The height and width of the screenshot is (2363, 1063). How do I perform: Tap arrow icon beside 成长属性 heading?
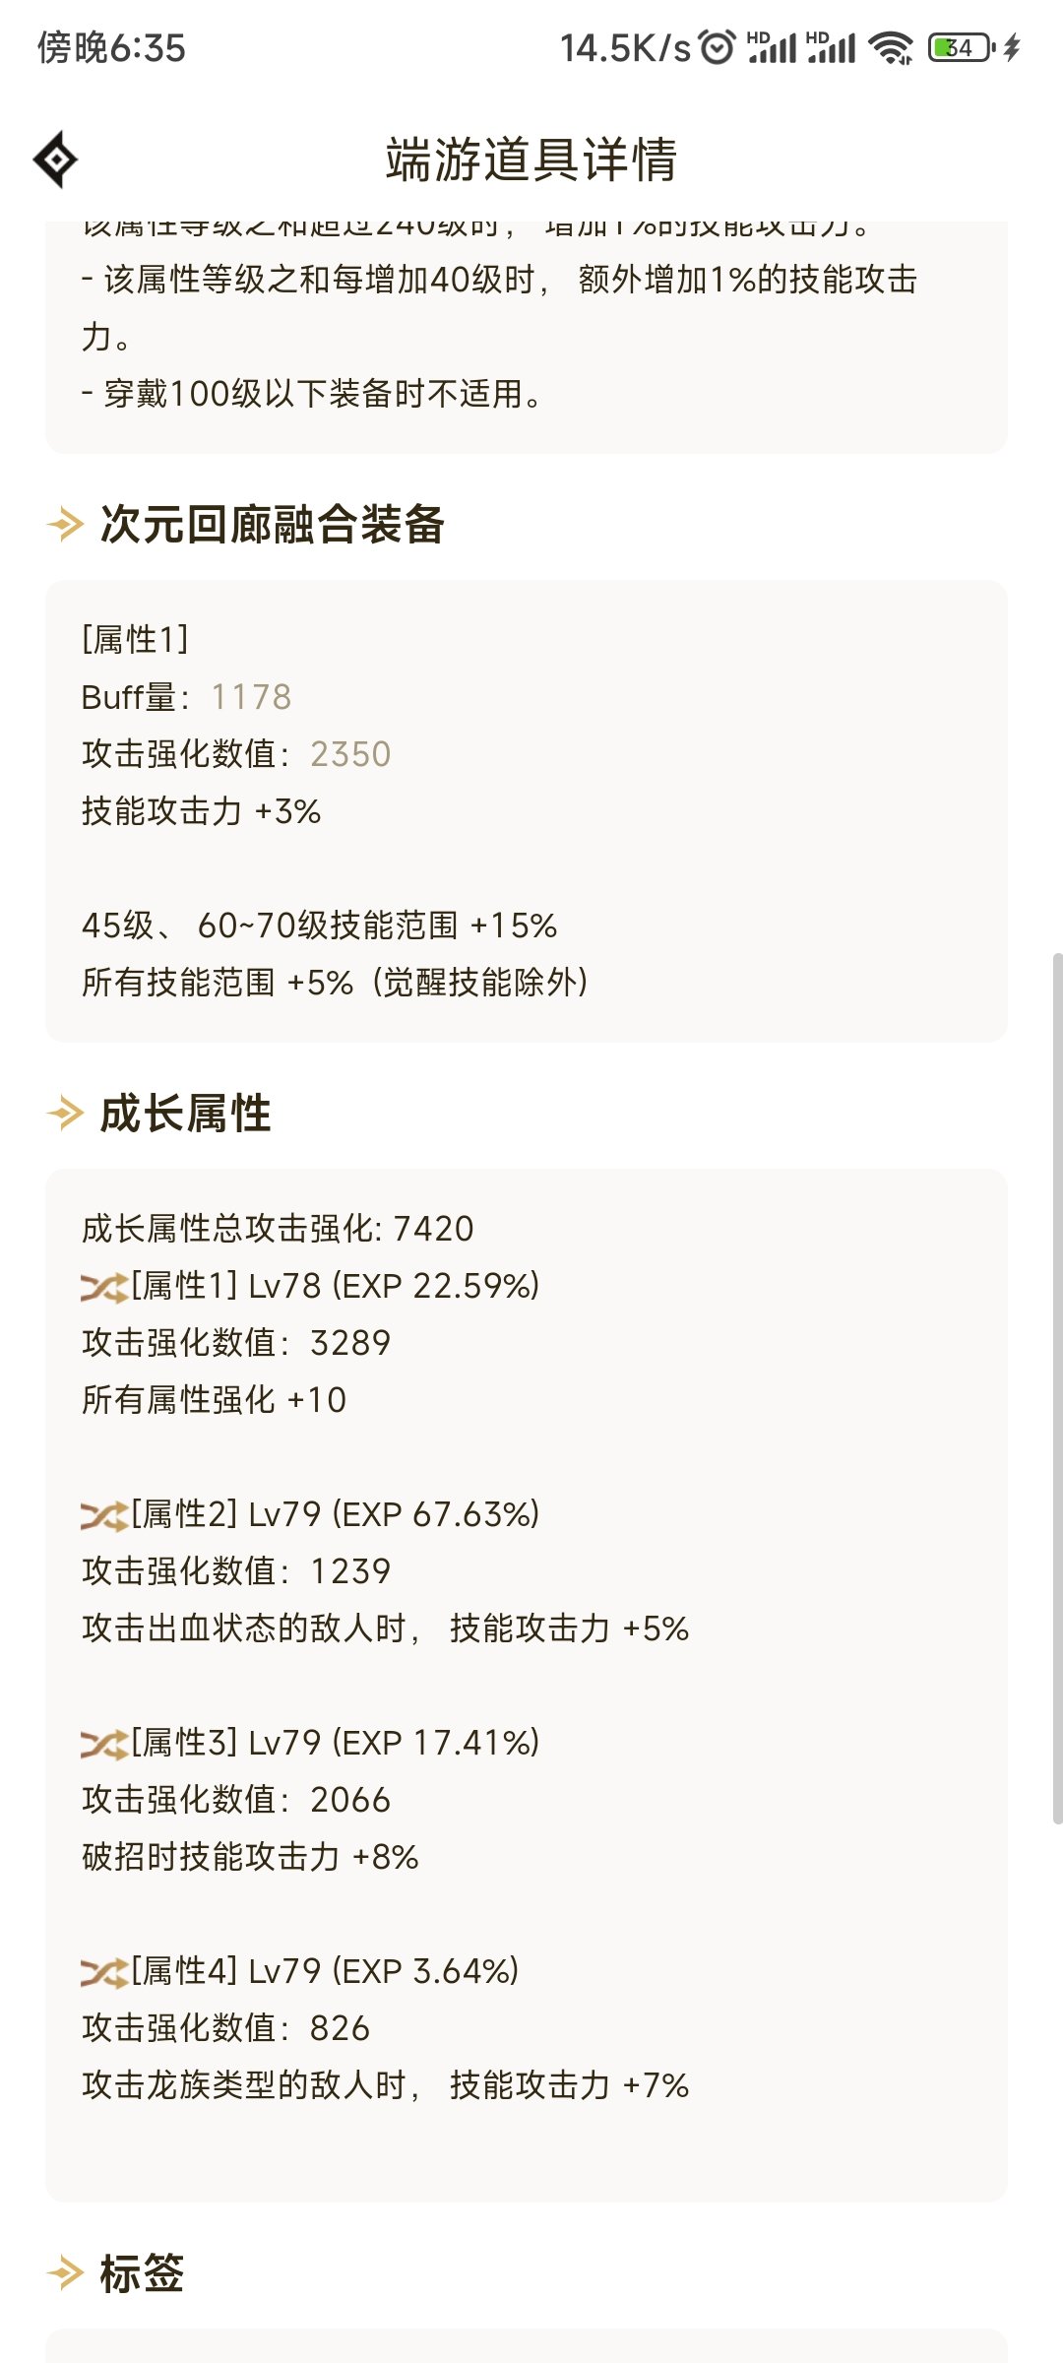(x=66, y=1114)
